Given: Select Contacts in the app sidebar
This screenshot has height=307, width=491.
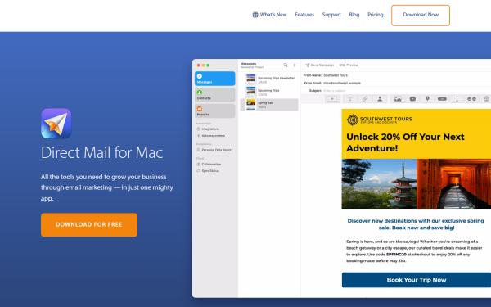Looking at the screenshot, I should pos(214,95).
